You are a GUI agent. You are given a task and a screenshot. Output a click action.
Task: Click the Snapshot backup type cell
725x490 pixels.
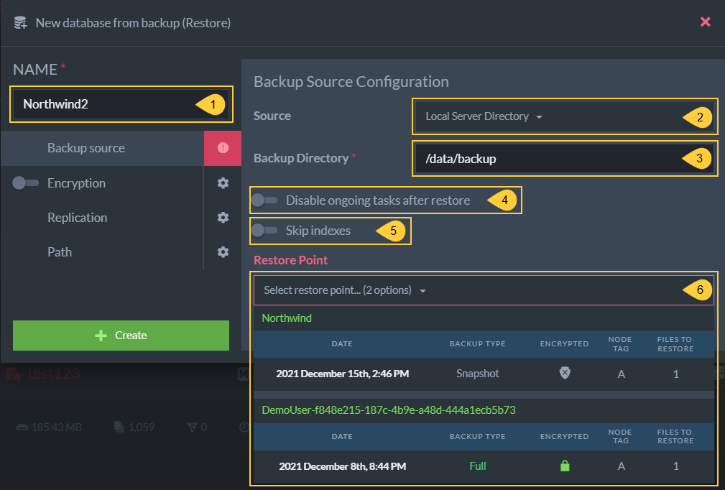point(478,374)
